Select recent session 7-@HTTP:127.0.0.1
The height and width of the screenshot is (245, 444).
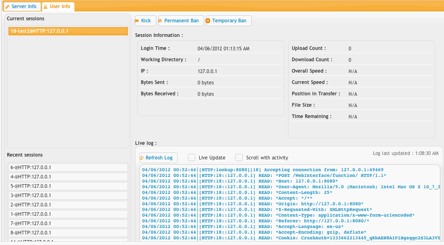coord(68,224)
